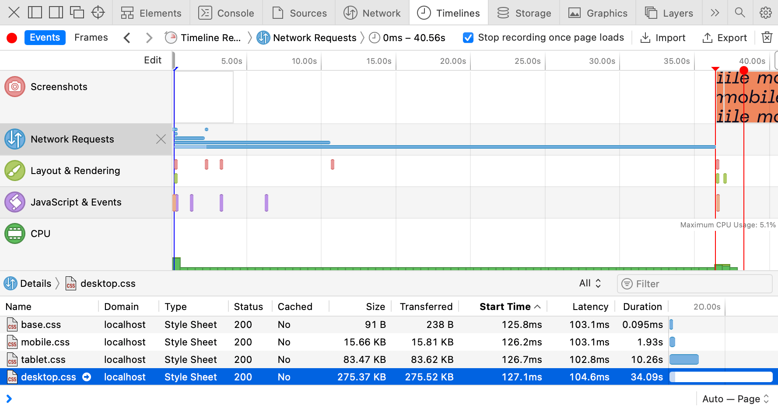Open the Storage tab
Image resolution: width=778 pixels, height=411 pixels.
524,13
